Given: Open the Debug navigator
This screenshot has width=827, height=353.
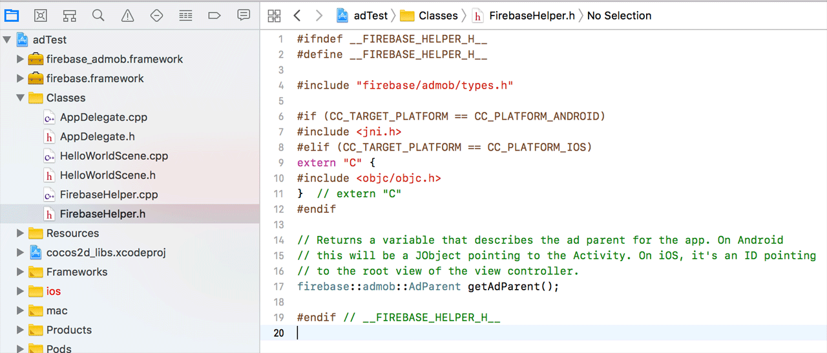Looking at the screenshot, I should click(x=185, y=15).
